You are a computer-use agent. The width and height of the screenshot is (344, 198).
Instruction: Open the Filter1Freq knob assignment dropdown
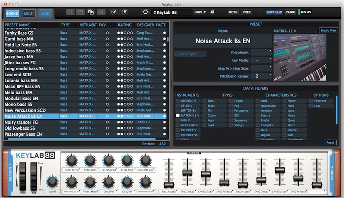[x=71, y=170]
